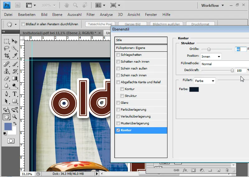Select the Move tool

(x=14, y=41)
